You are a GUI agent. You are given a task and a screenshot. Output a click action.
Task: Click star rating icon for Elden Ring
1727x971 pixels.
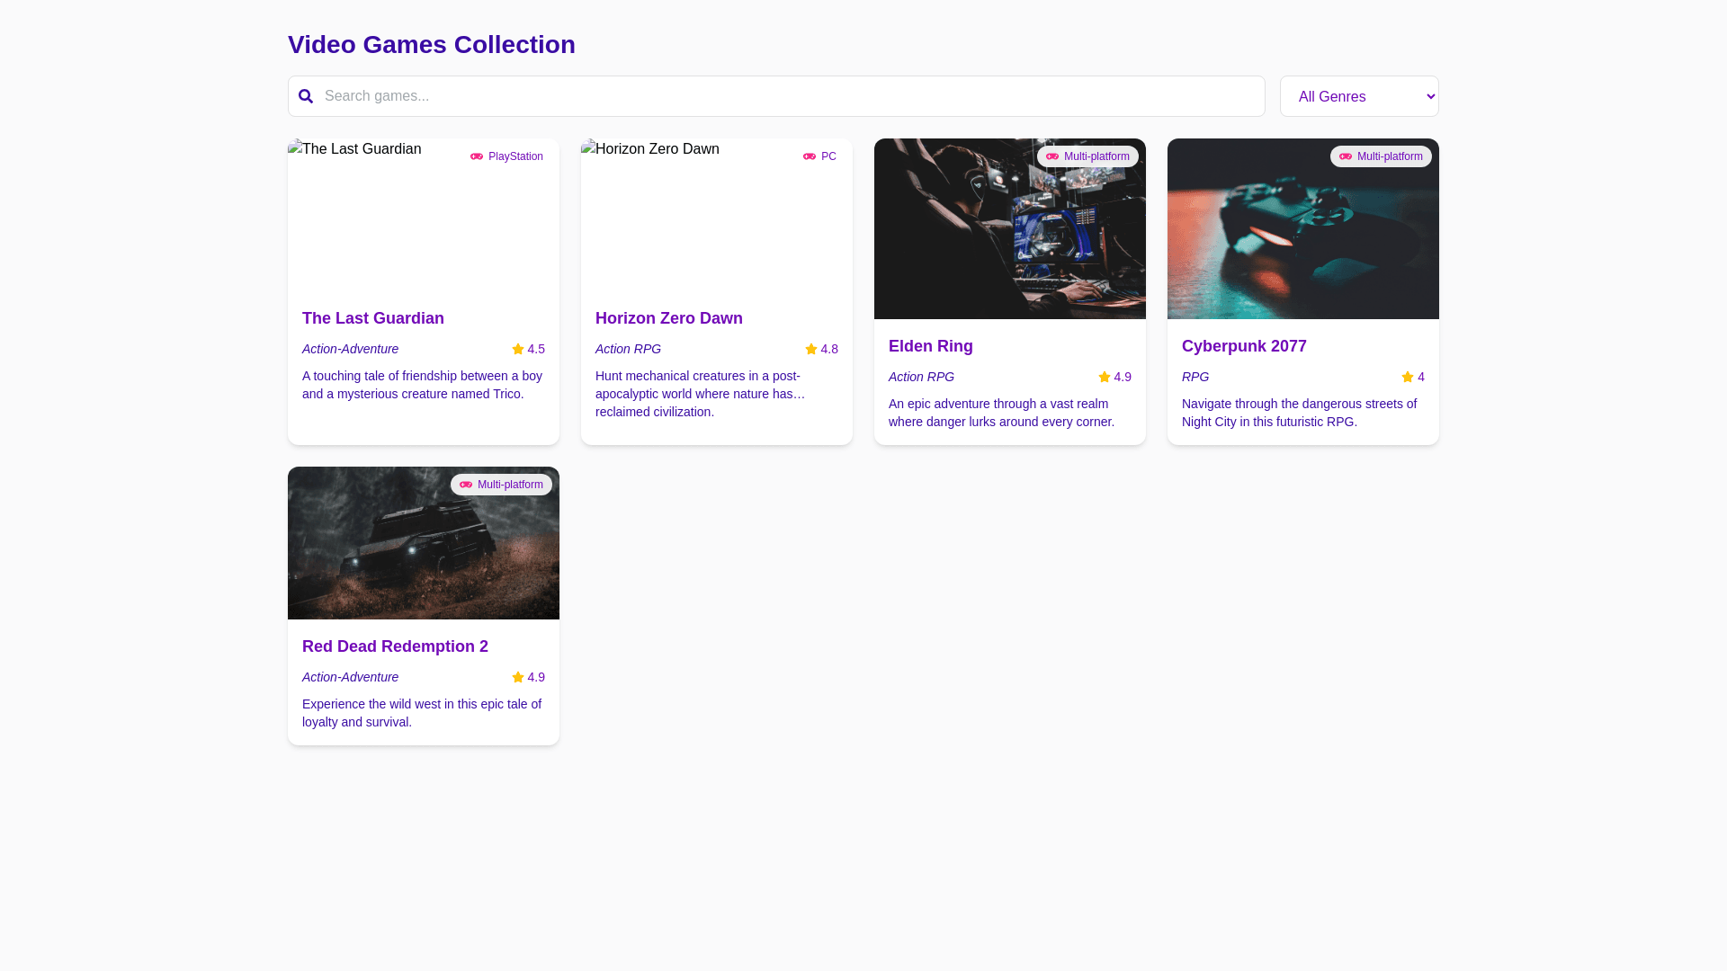[1105, 377]
